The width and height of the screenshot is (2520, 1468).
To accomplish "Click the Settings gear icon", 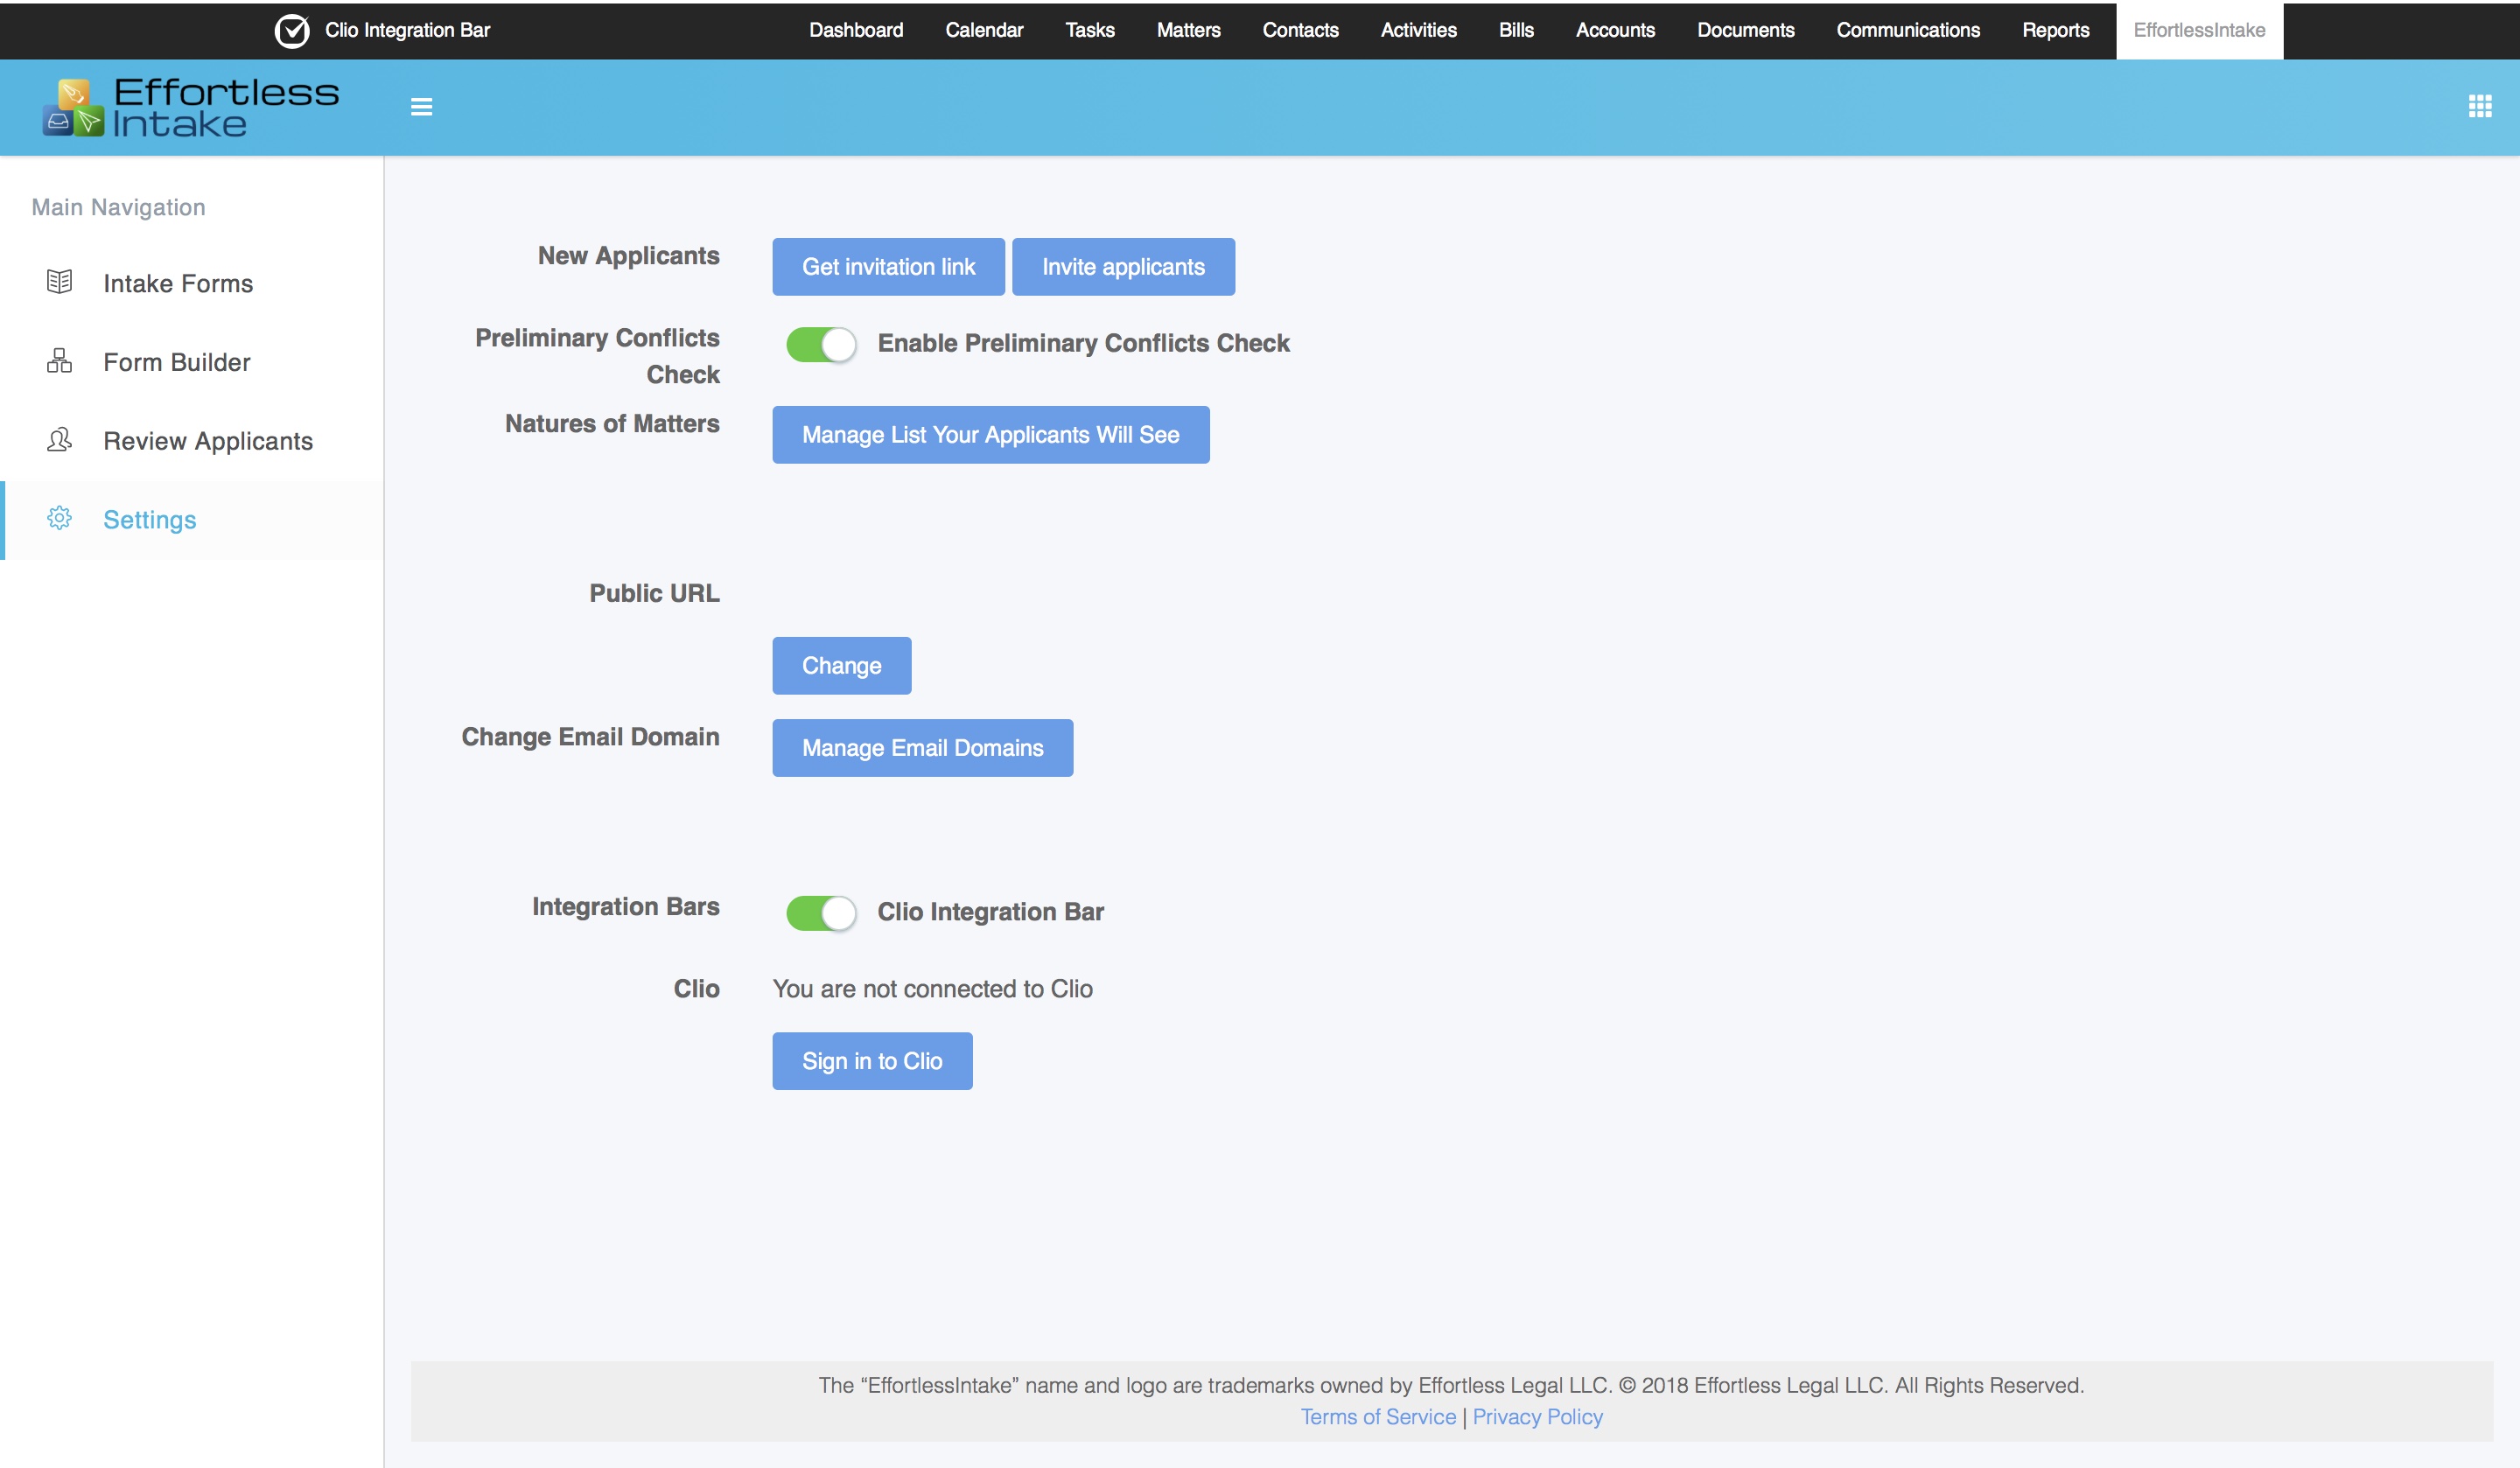I will tap(59, 518).
